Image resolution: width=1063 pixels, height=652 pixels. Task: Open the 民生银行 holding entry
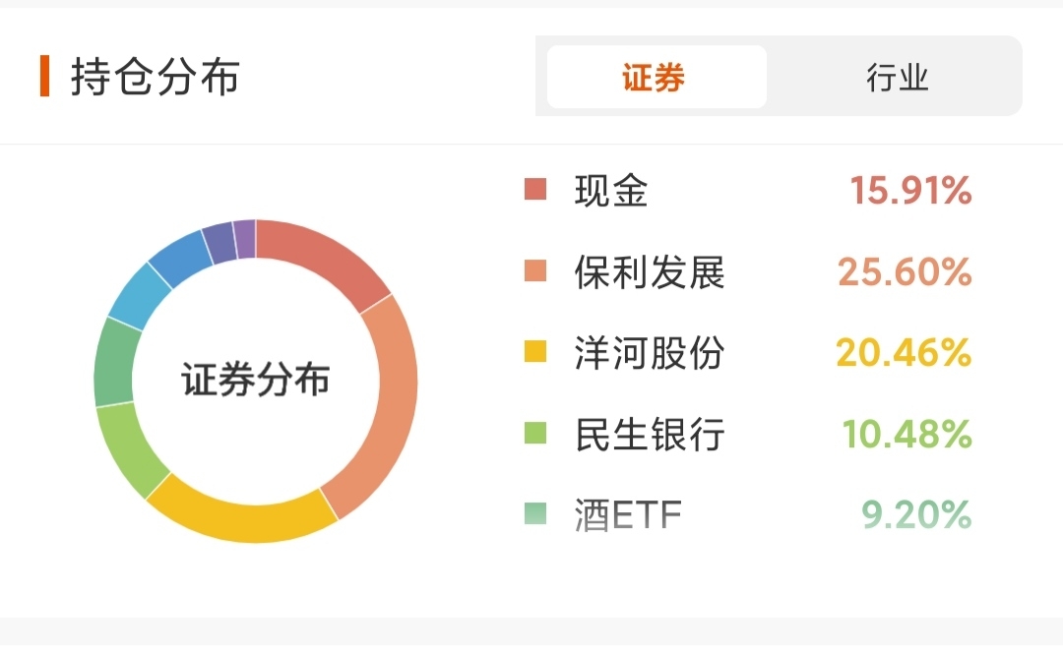649,433
